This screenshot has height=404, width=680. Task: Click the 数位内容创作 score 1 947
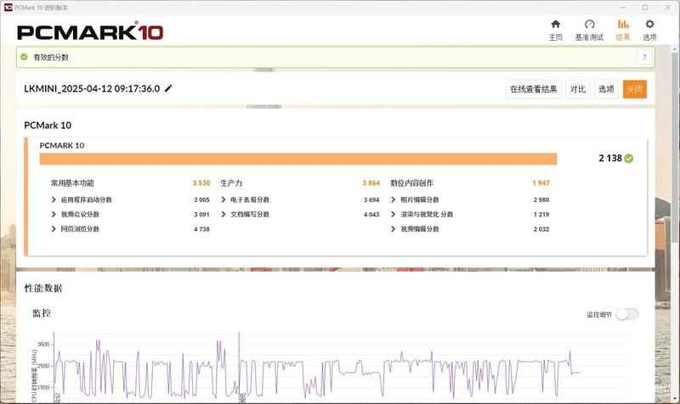(x=541, y=183)
